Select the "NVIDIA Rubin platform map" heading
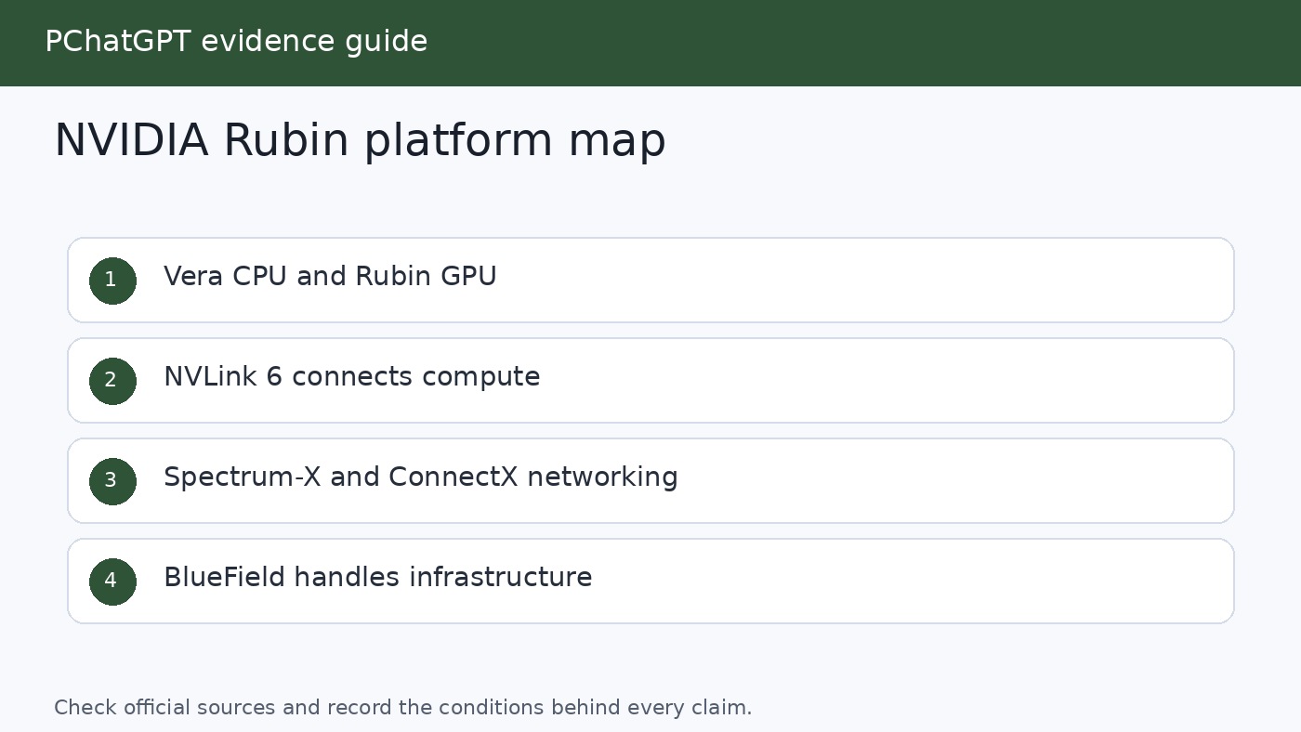The image size is (1301, 732). [360, 141]
